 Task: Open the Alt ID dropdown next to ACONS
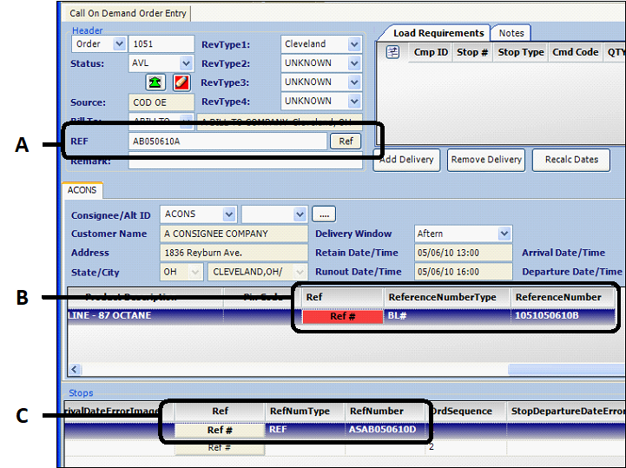[x=300, y=214]
